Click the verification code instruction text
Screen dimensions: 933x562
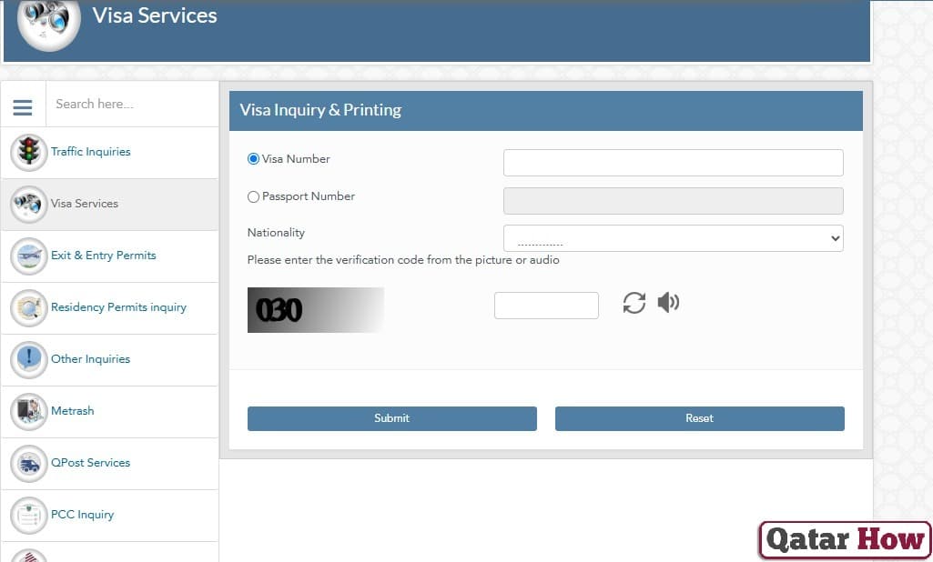[x=403, y=260]
